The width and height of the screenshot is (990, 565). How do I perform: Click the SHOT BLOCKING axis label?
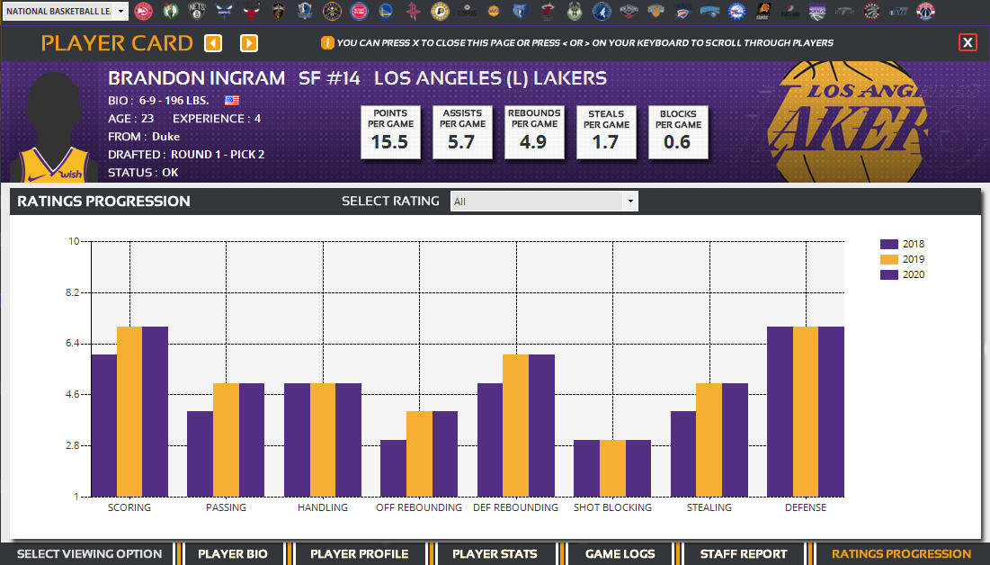coord(612,507)
